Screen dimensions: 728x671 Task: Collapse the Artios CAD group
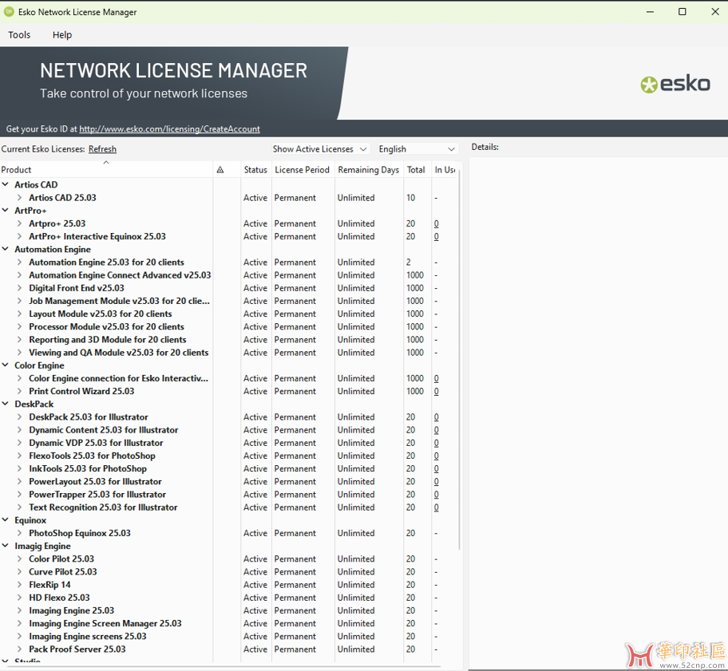click(6, 184)
